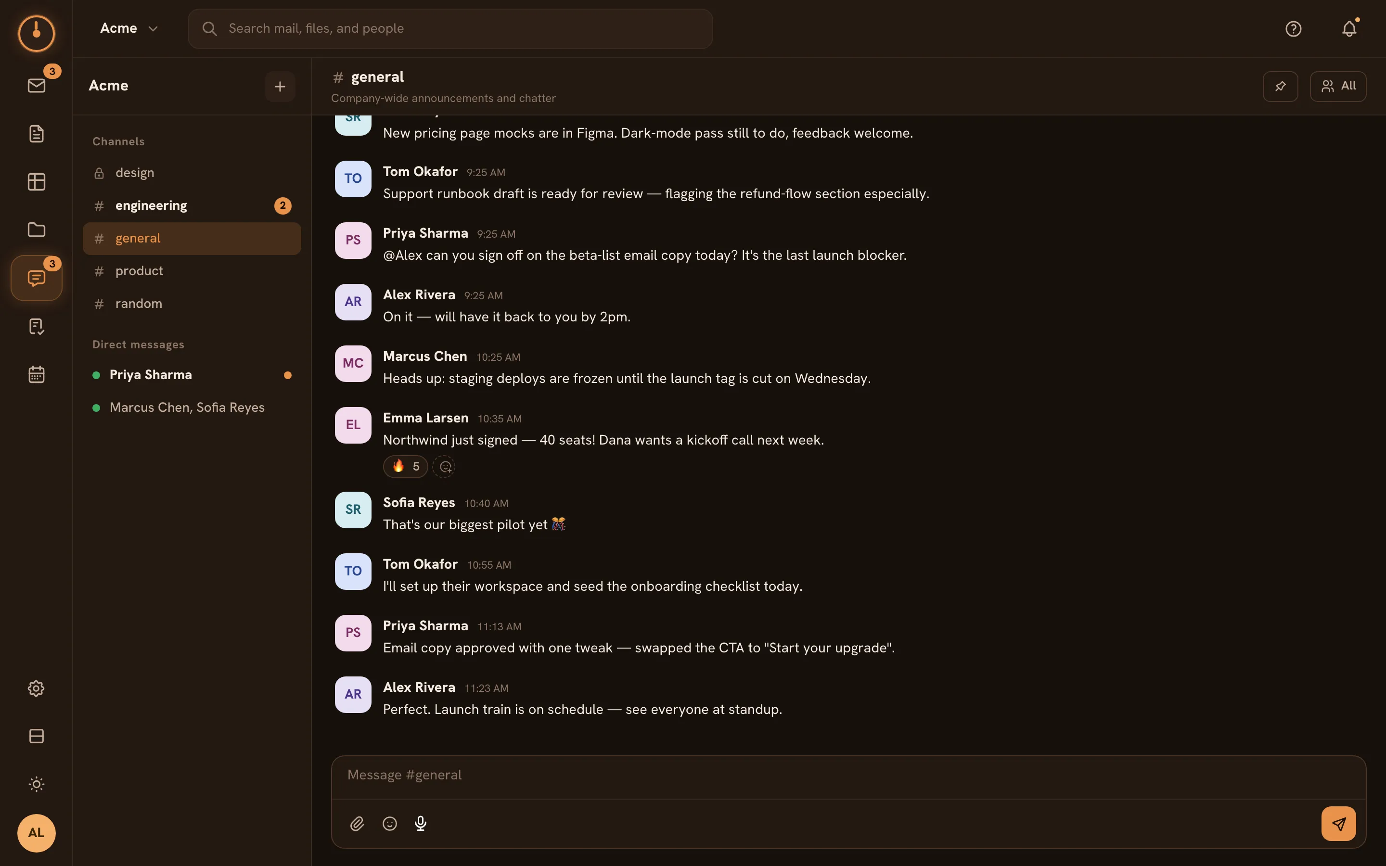This screenshot has height=866, width=1386.
Task: Click Alex Rivera's name at 9:25 AM
Action: point(419,295)
